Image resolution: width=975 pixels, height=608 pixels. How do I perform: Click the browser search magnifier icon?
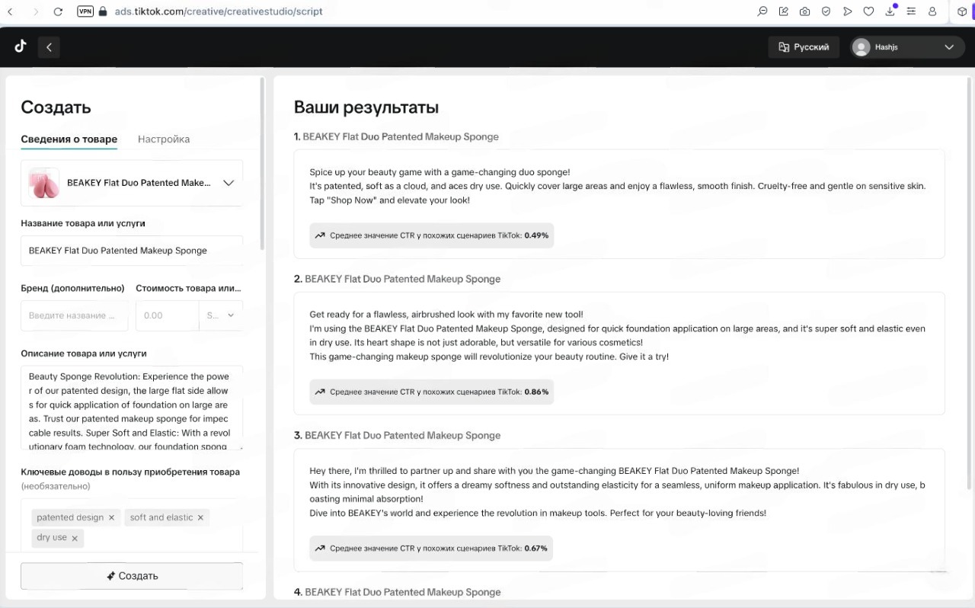(x=762, y=11)
